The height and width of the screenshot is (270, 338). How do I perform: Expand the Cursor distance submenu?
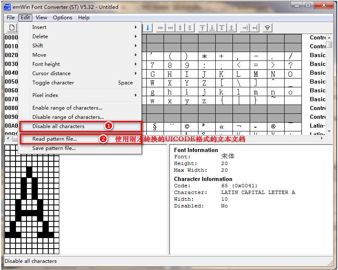coord(80,73)
